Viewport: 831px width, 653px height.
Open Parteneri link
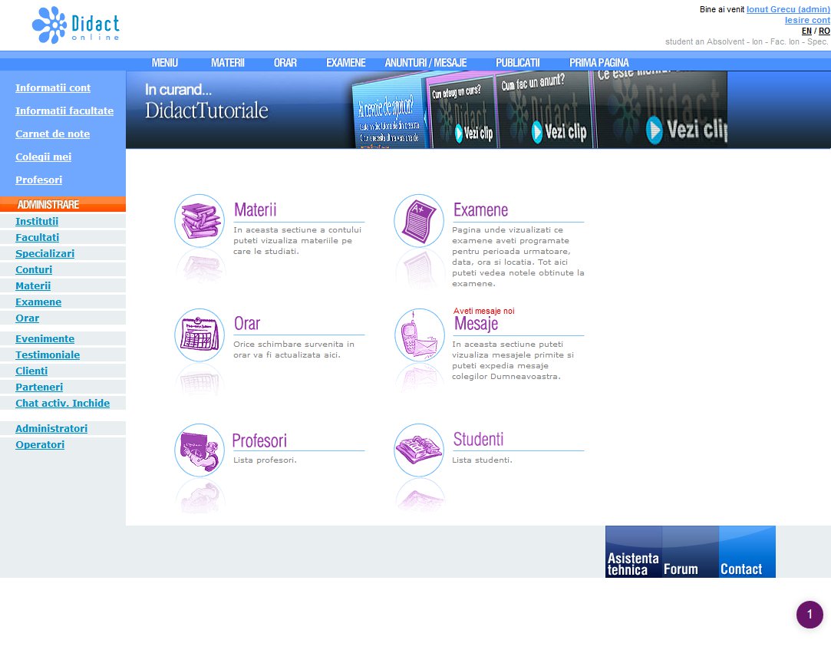[39, 387]
